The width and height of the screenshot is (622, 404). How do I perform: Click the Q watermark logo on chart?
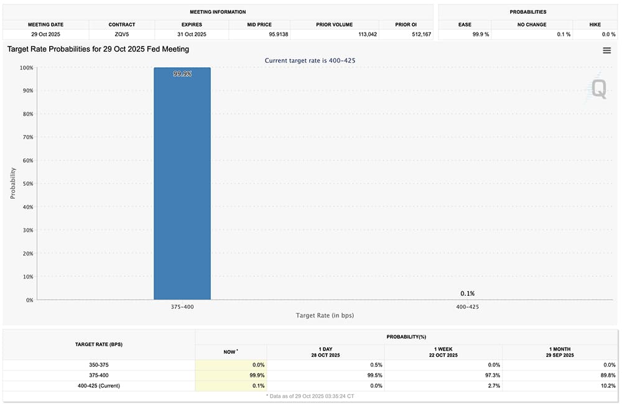(598, 88)
